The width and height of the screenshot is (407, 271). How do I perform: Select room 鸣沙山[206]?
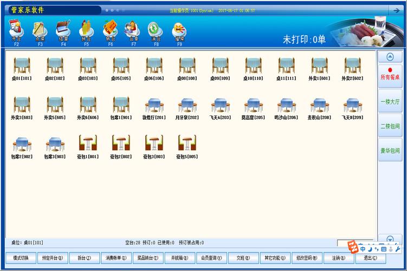[x=286, y=109]
